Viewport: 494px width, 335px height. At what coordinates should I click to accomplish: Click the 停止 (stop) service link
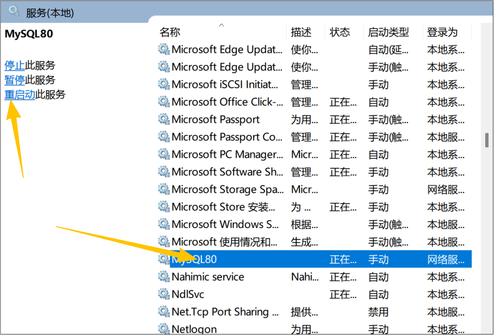coord(15,66)
